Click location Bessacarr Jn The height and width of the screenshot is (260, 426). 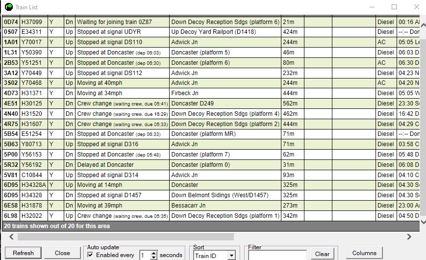tap(188, 206)
